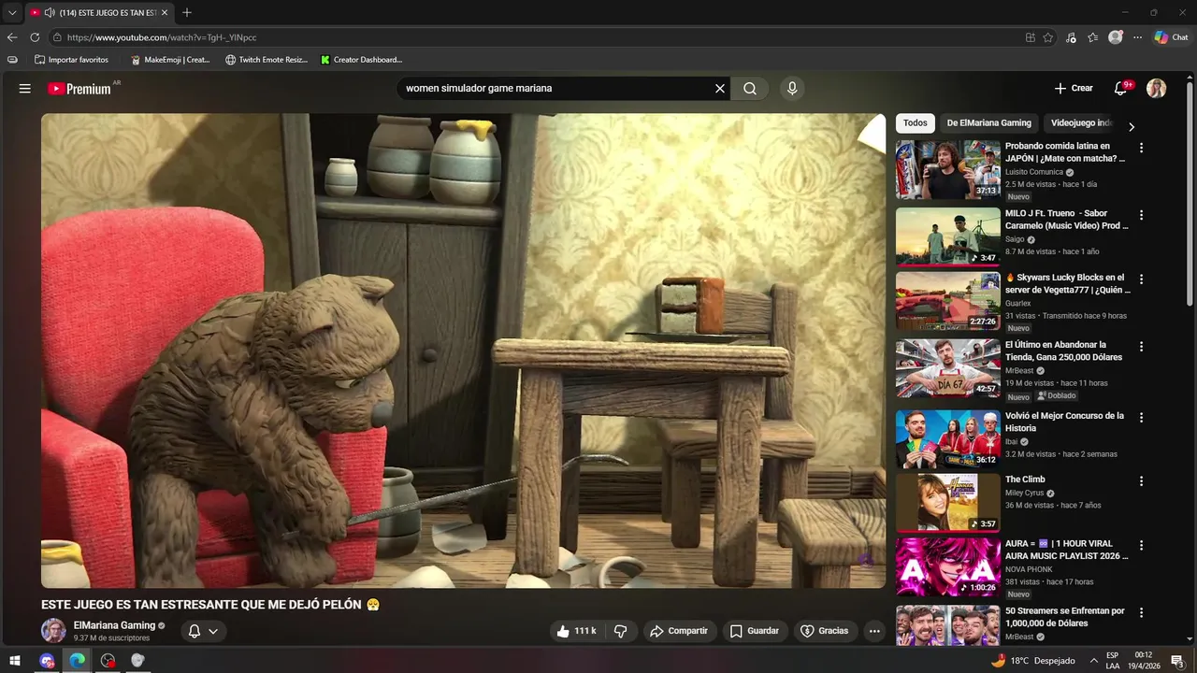Viewport: 1197px width, 673px height.
Task: Open options for Probando comida latina video
Action: [x=1141, y=148]
